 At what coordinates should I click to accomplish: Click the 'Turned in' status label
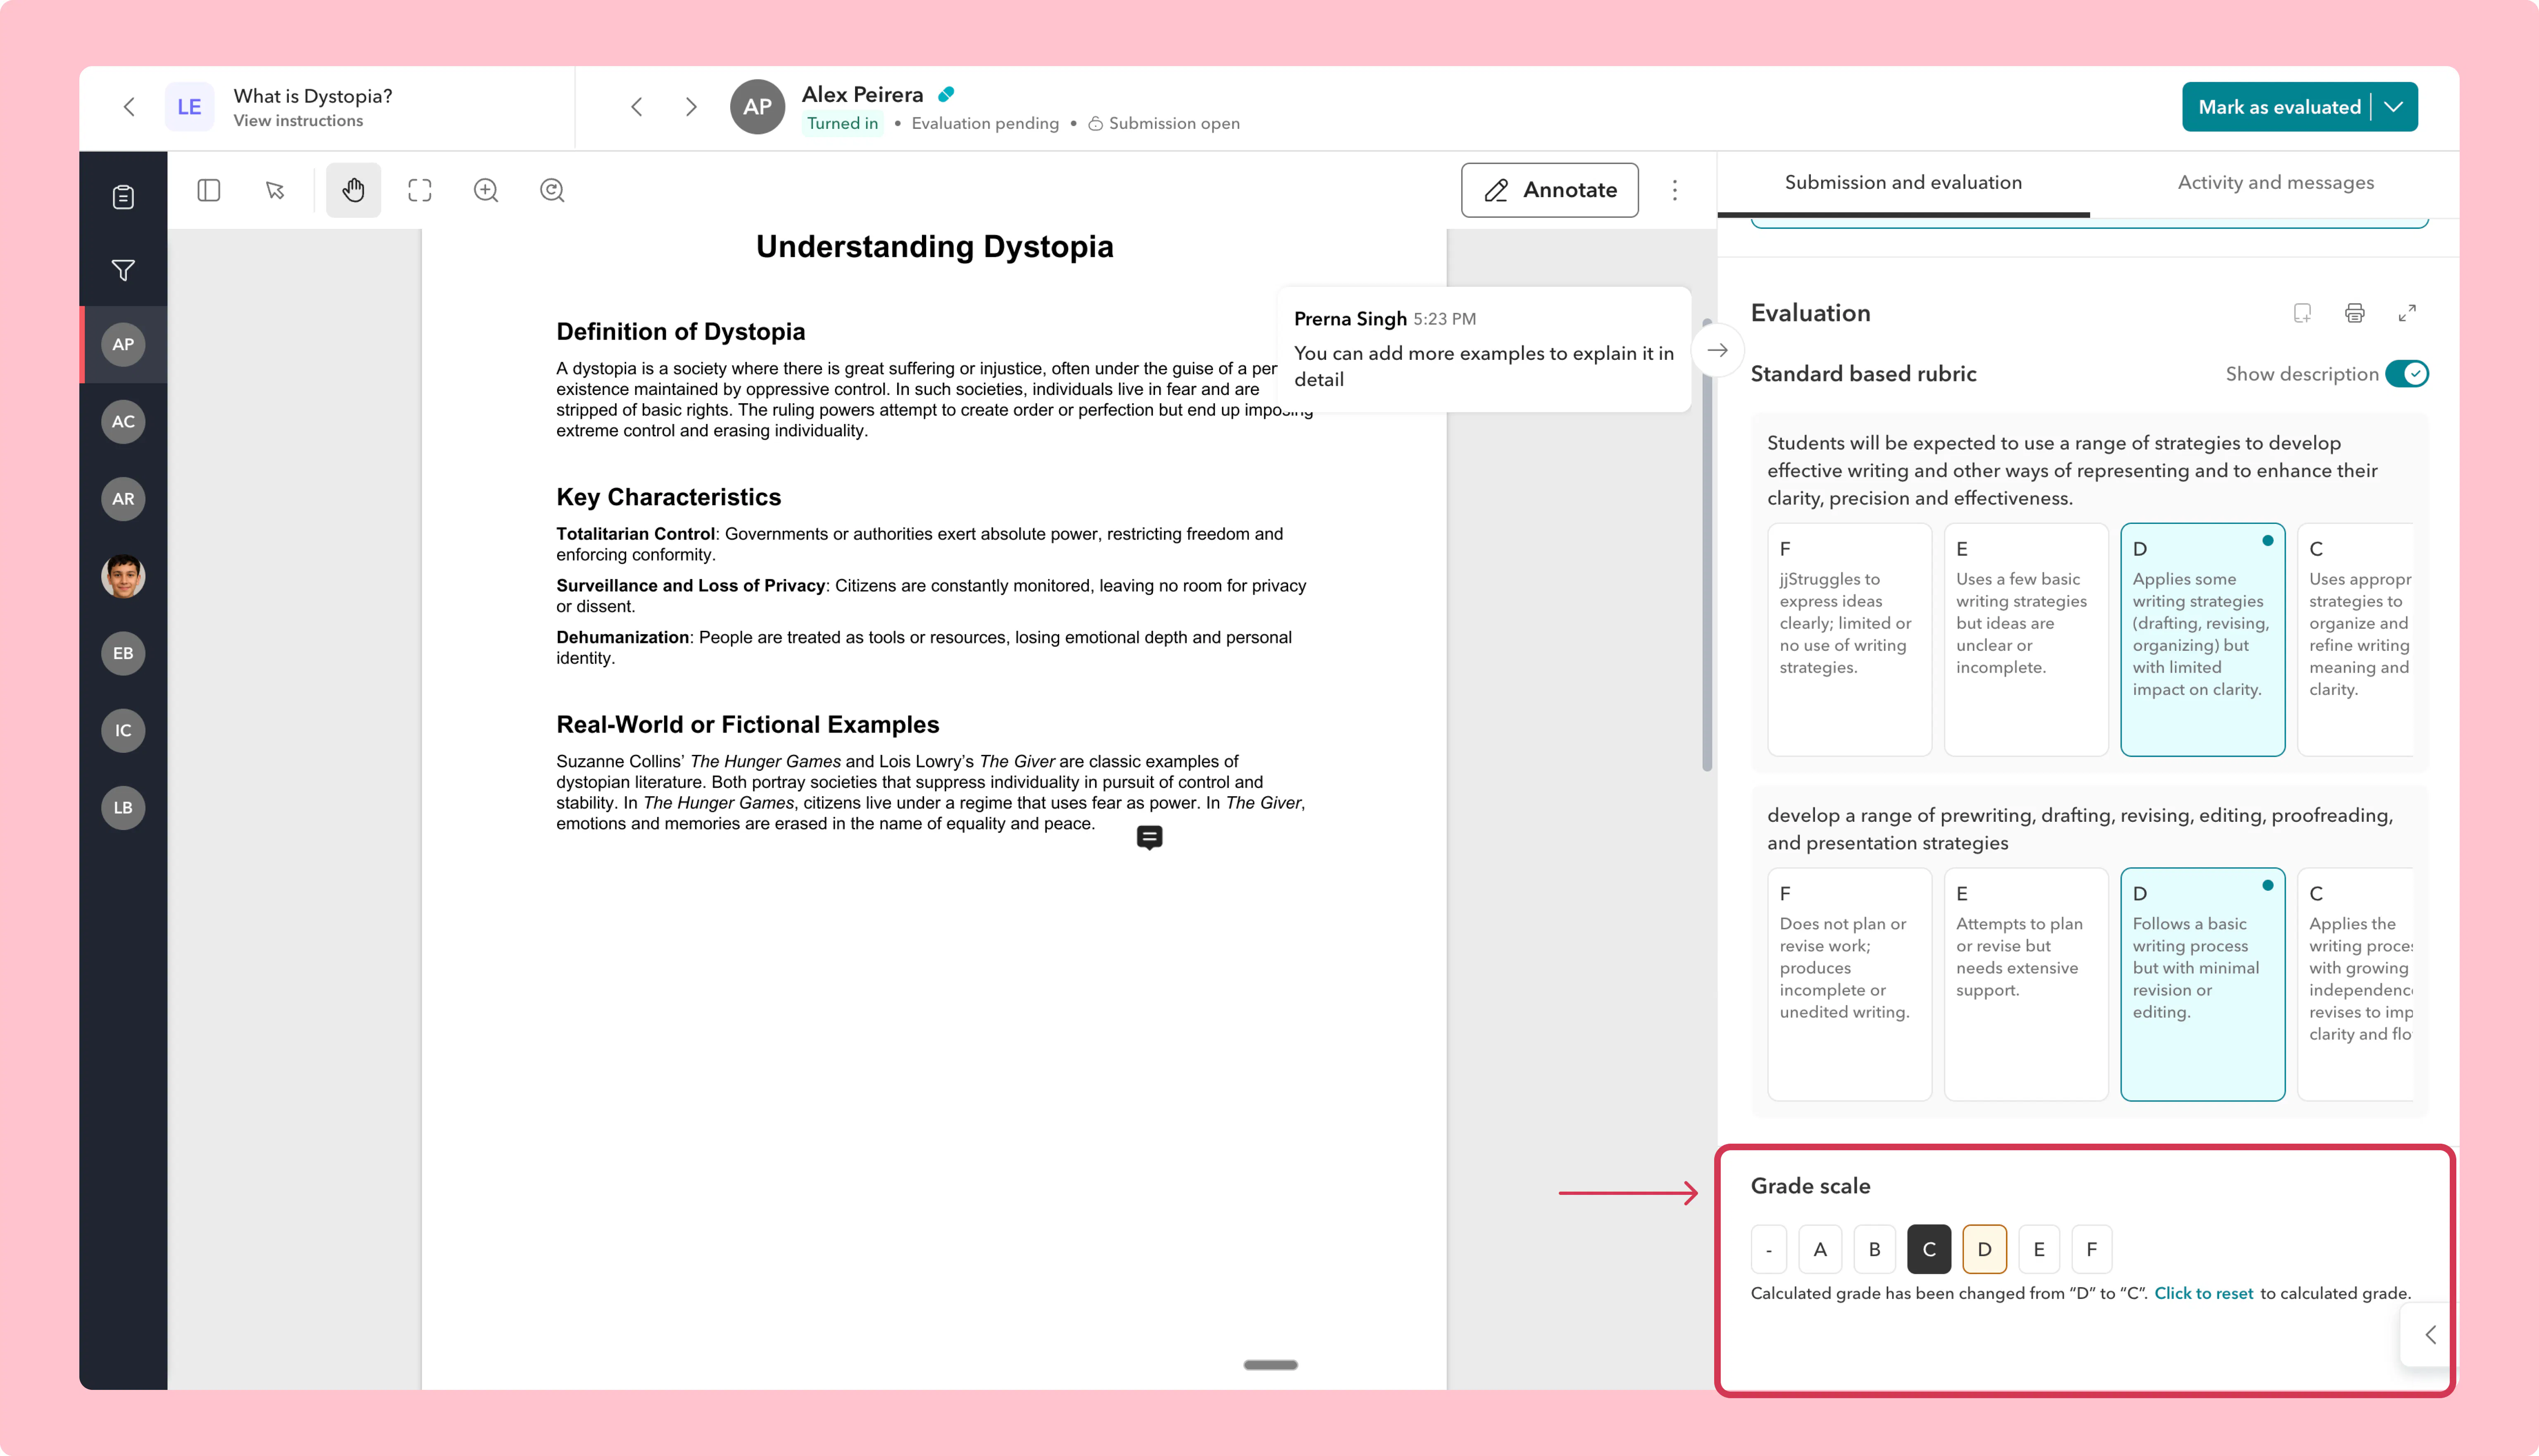(x=842, y=123)
